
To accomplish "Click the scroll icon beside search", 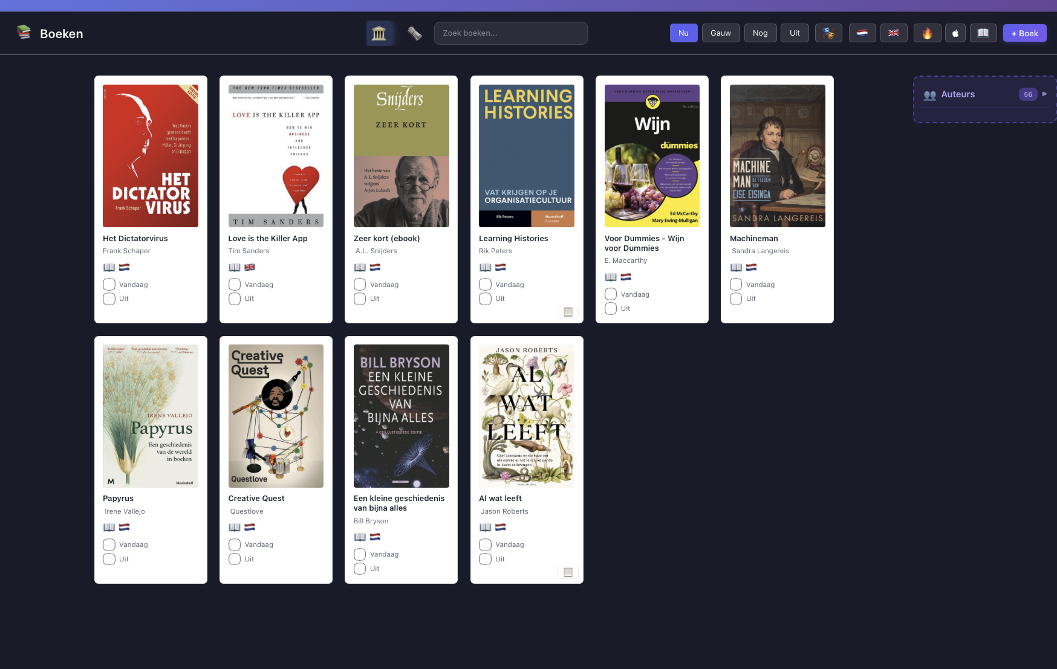I will [x=414, y=33].
